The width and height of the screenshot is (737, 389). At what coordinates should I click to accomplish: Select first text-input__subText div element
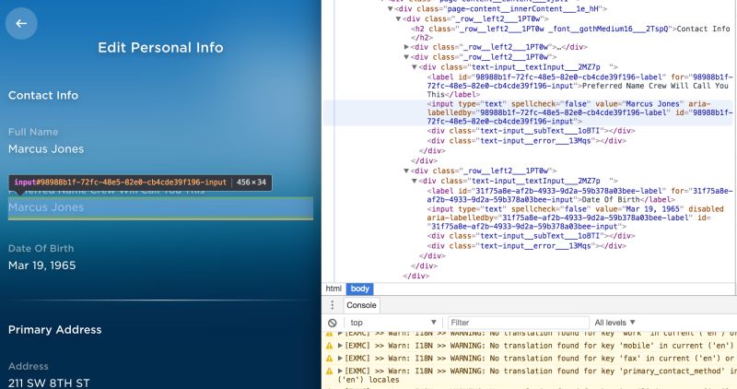pyautogui.click(x=532, y=131)
